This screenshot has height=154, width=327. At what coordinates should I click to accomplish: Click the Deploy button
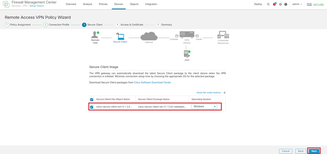pyautogui.click(x=258, y=4)
